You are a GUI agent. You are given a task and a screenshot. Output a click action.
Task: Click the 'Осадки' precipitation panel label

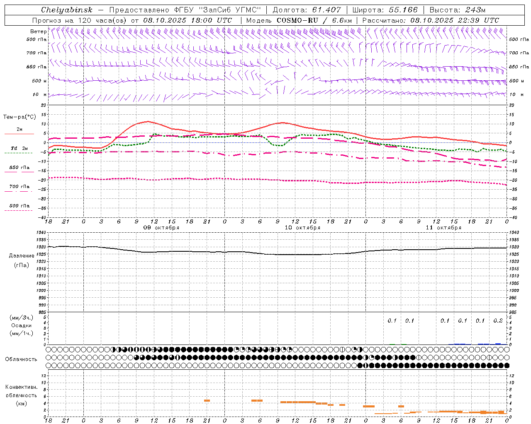coord(21,325)
